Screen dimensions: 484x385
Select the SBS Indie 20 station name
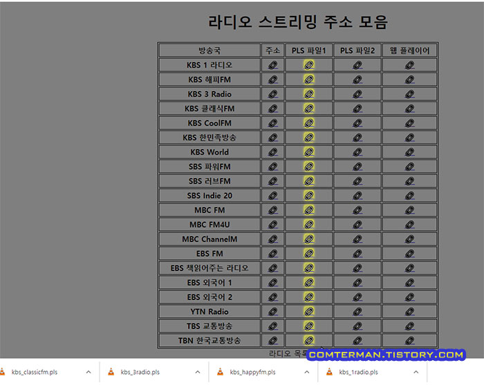(210, 196)
